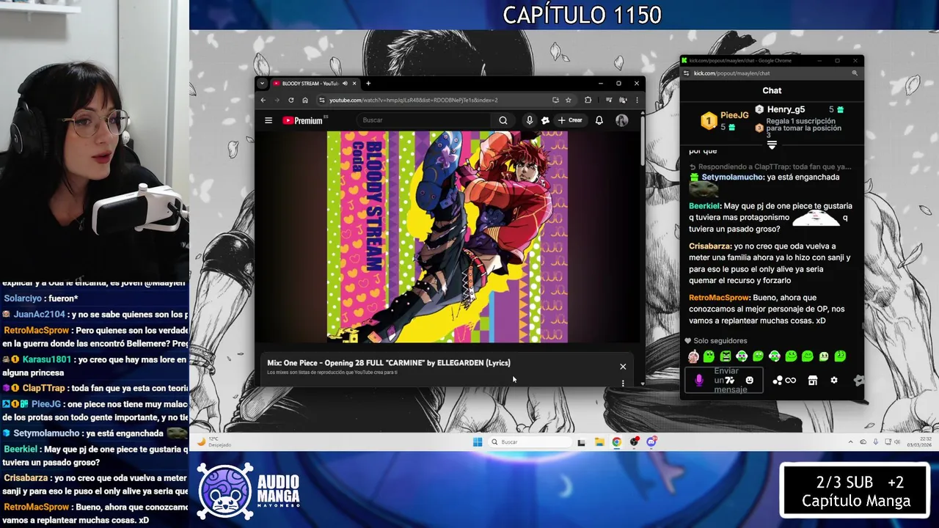939x528 pixels.
Task: Click RetroMacSprow username in Kick chat
Action: (x=719, y=298)
